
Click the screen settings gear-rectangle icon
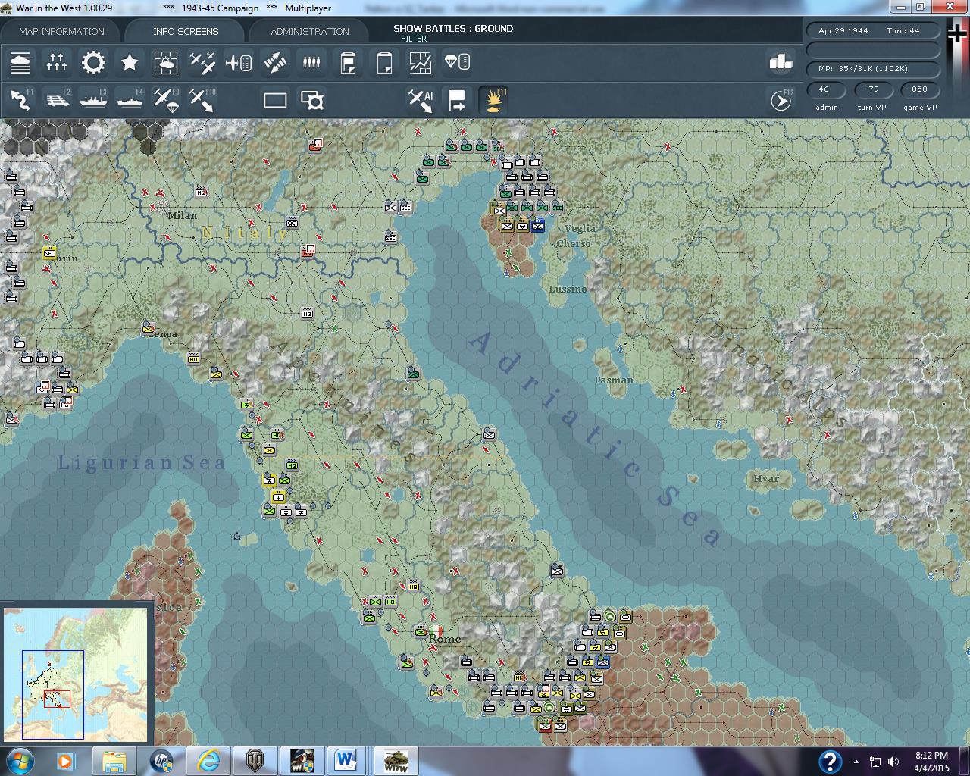[x=311, y=100]
